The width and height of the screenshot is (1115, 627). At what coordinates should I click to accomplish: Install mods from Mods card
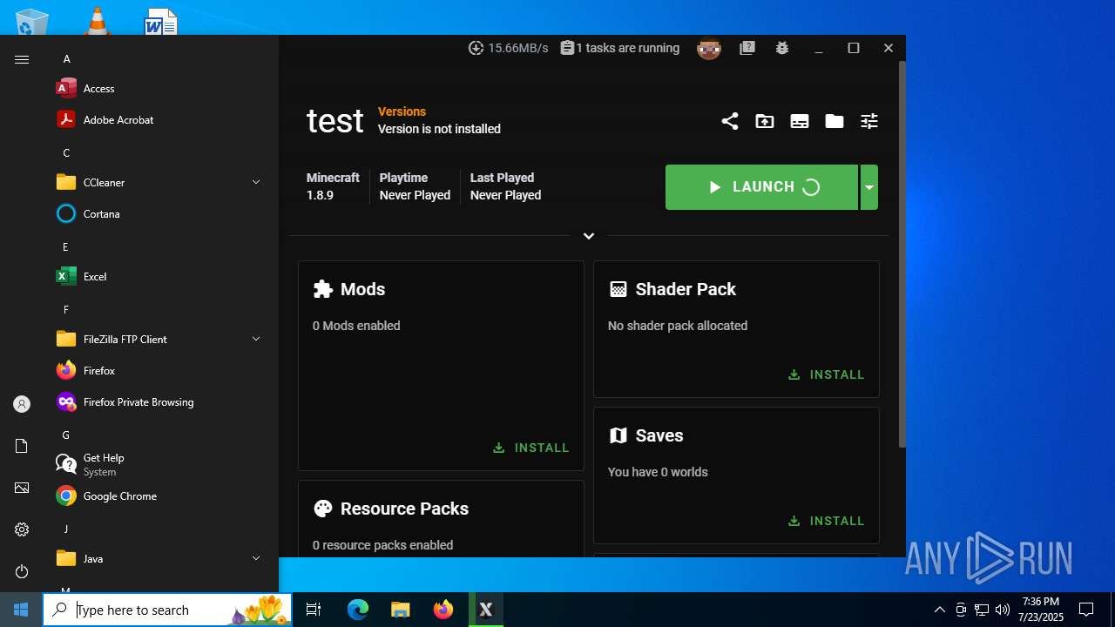pos(531,448)
